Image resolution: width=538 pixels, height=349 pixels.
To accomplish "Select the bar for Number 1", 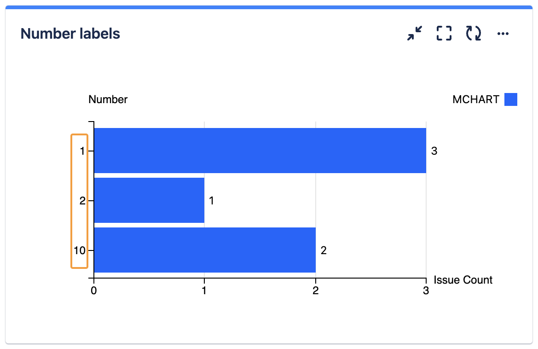I will tap(260, 151).
